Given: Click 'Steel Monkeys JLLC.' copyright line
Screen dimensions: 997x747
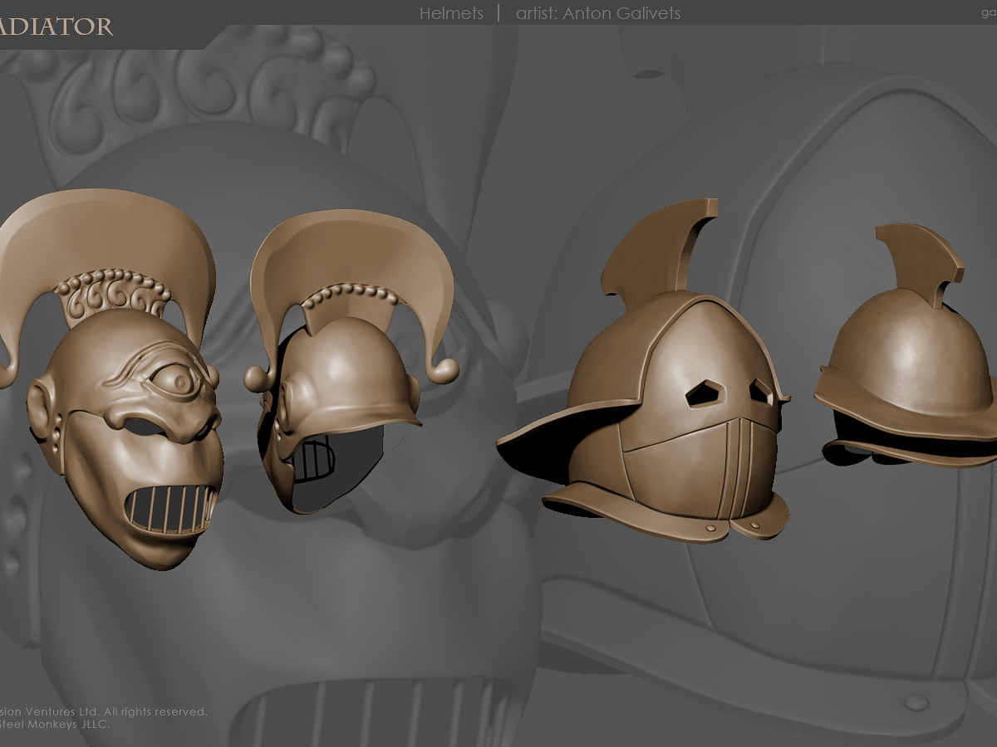Looking at the screenshot, I should click(x=55, y=724).
